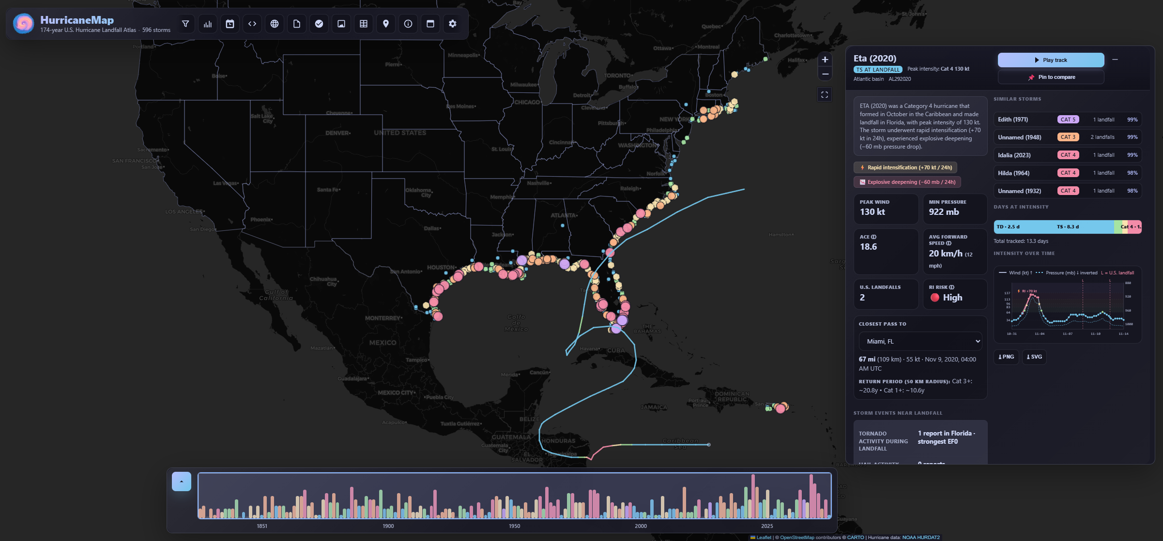Zoom out the map with minus button
The width and height of the screenshot is (1163, 541).
pos(825,74)
